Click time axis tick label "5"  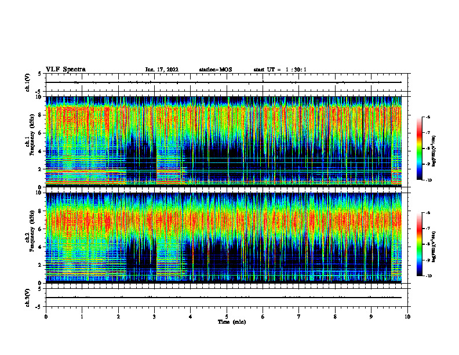click(227, 317)
